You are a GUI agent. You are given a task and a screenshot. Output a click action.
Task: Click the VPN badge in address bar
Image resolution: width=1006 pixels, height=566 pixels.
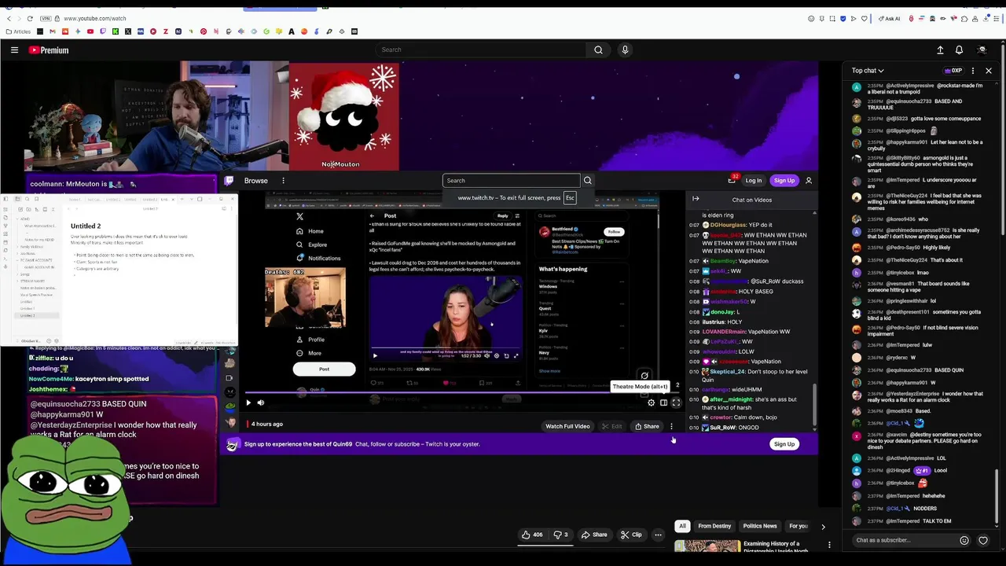tap(47, 18)
